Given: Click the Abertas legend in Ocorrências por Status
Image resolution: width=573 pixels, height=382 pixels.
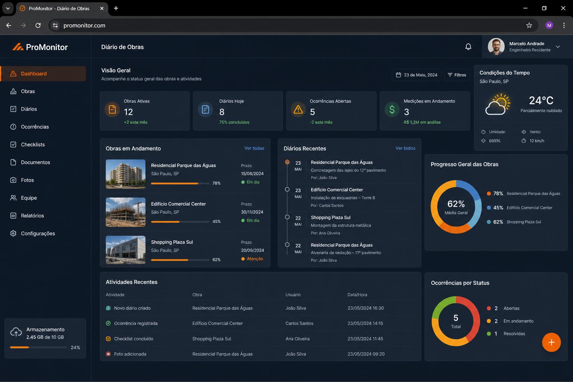Looking at the screenshot, I should click(x=503, y=309).
